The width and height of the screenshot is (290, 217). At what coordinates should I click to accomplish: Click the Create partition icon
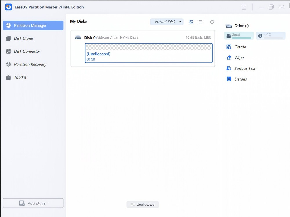click(x=229, y=47)
